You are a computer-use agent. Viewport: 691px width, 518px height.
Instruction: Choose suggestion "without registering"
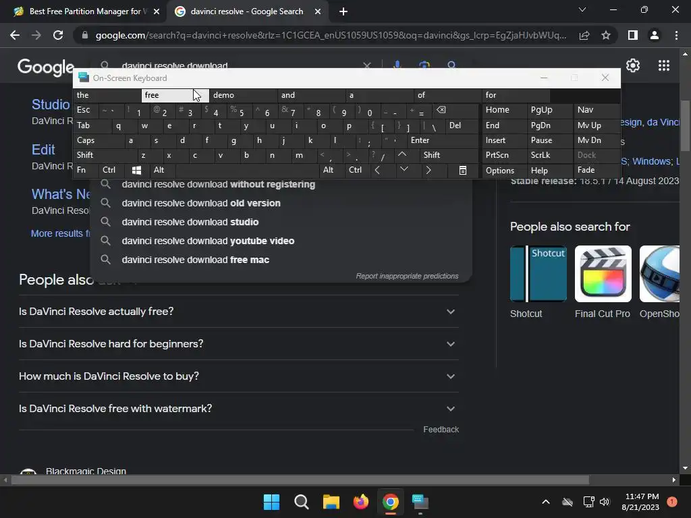coord(281,185)
